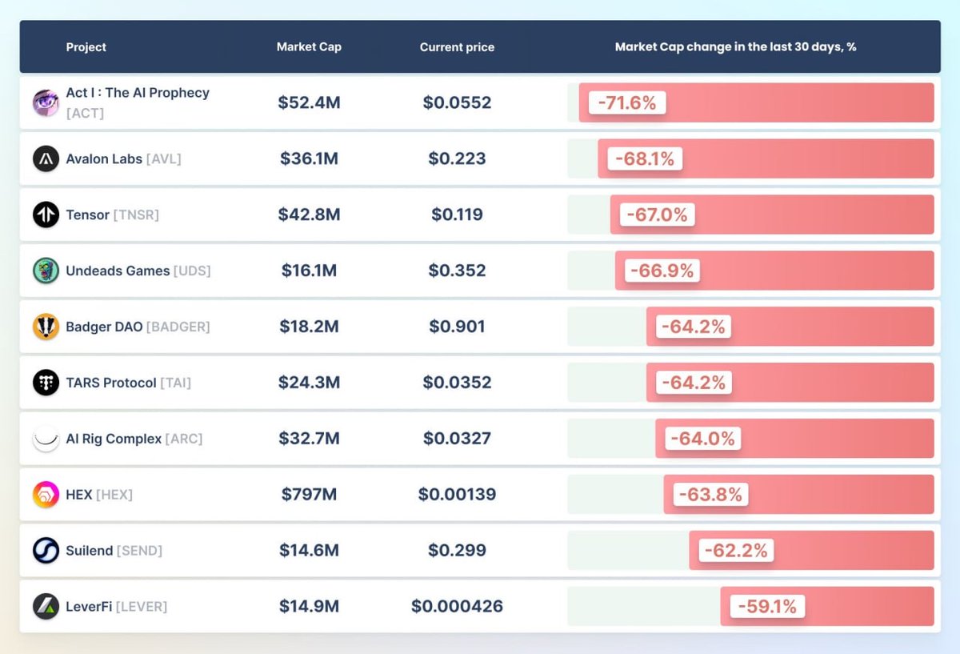Click the $0.223 price value
The image size is (960, 654).
[x=457, y=158]
